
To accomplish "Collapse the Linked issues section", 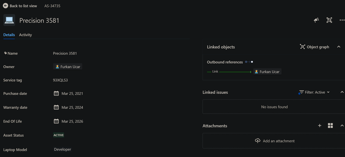I will click(x=342, y=92).
